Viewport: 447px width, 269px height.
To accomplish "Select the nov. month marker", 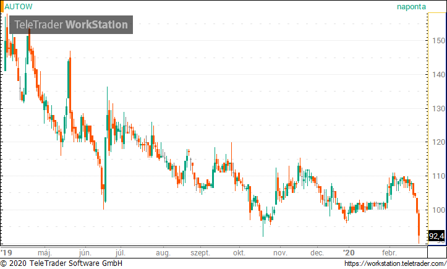I will tap(280, 253).
